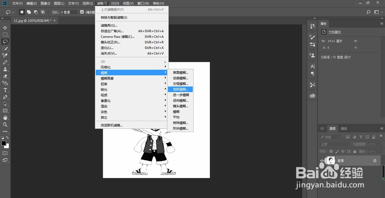Expand the left toolbar double arrow
Image resolution: width=385 pixels, height=198 pixels.
click(x=2, y=18)
